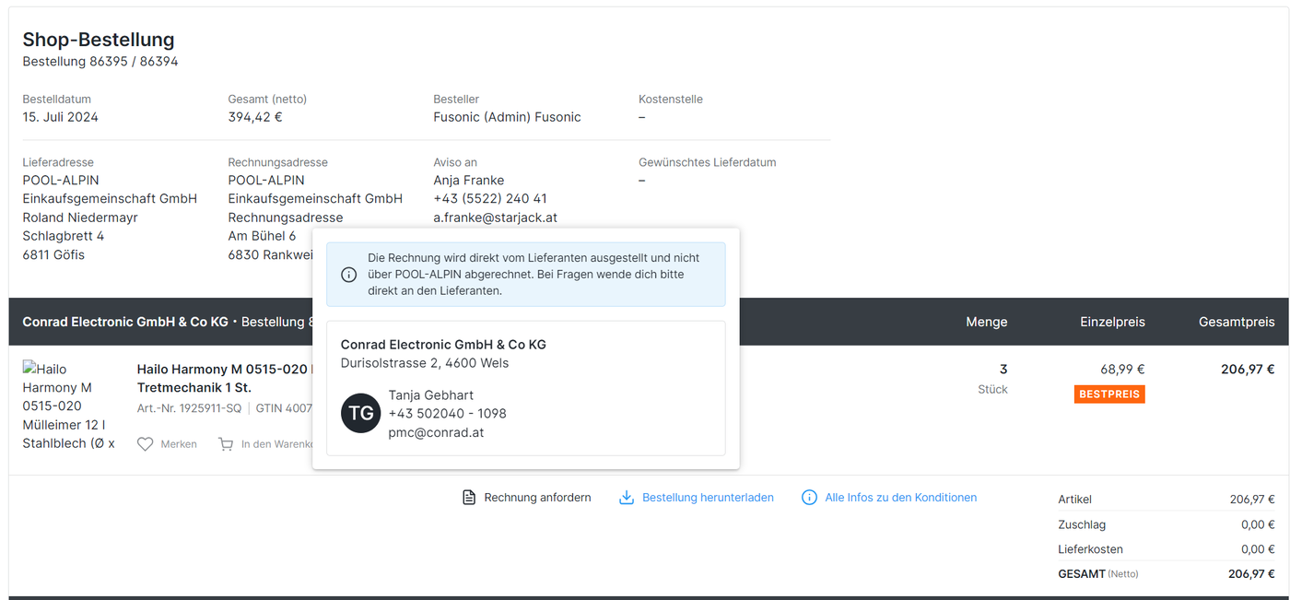Click the Bestellung herunterladen link
The height and width of the screenshot is (600, 1290).
[x=708, y=498]
